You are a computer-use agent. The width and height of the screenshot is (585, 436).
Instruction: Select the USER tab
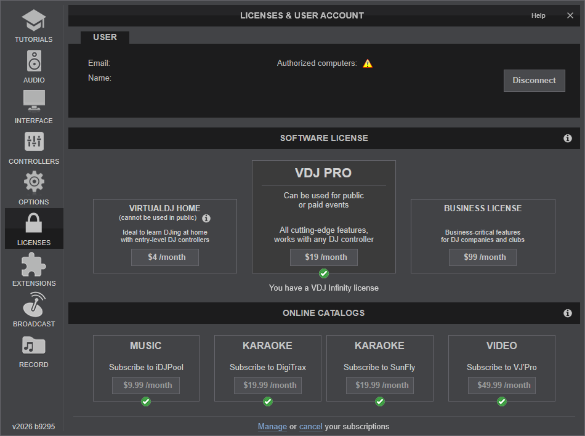(x=105, y=38)
